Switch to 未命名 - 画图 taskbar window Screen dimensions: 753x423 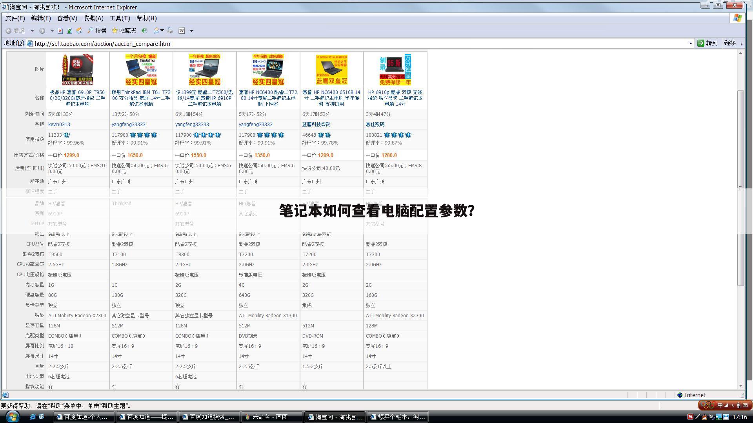click(272, 417)
